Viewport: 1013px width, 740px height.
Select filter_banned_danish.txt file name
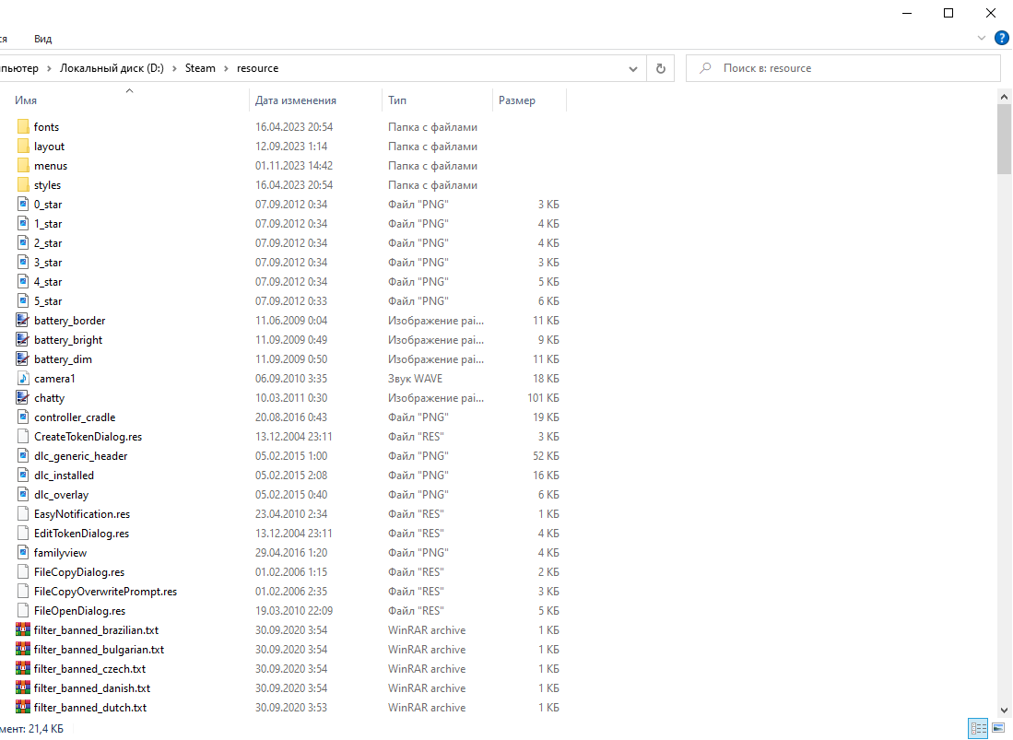[92, 688]
